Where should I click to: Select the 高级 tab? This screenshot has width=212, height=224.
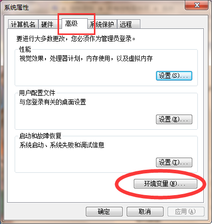(75, 24)
